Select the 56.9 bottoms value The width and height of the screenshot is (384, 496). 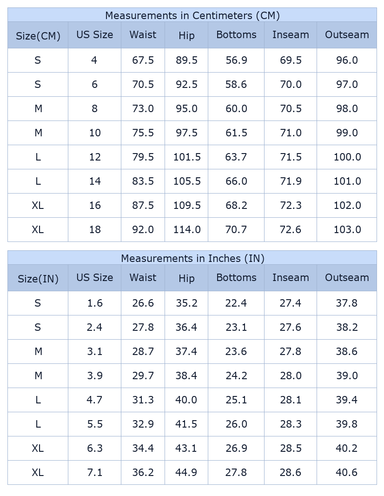click(236, 60)
